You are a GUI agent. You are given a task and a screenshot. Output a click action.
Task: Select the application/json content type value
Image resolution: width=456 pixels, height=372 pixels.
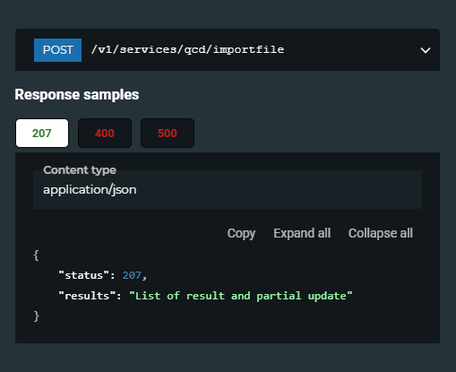[x=90, y=190]
